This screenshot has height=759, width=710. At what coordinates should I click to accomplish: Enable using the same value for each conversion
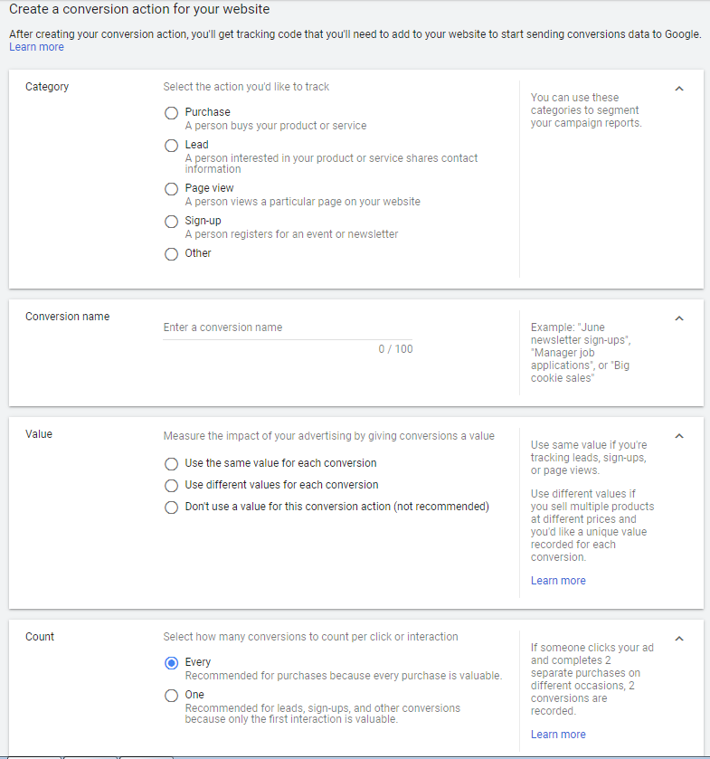coord(171,463)
